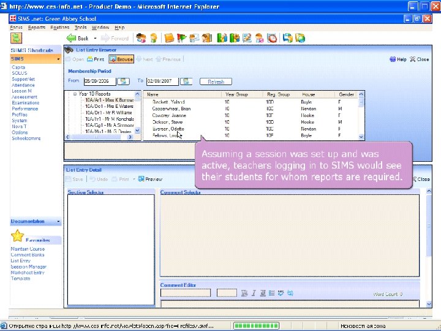The height and width of the screenshot is (331, 441).
Task: Apply Italic in Comment Editor
Action: pyautogui.click(x=254, y=293)
